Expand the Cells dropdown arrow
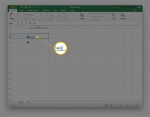This screenshot has width=150, height=117. click(117, 15)
